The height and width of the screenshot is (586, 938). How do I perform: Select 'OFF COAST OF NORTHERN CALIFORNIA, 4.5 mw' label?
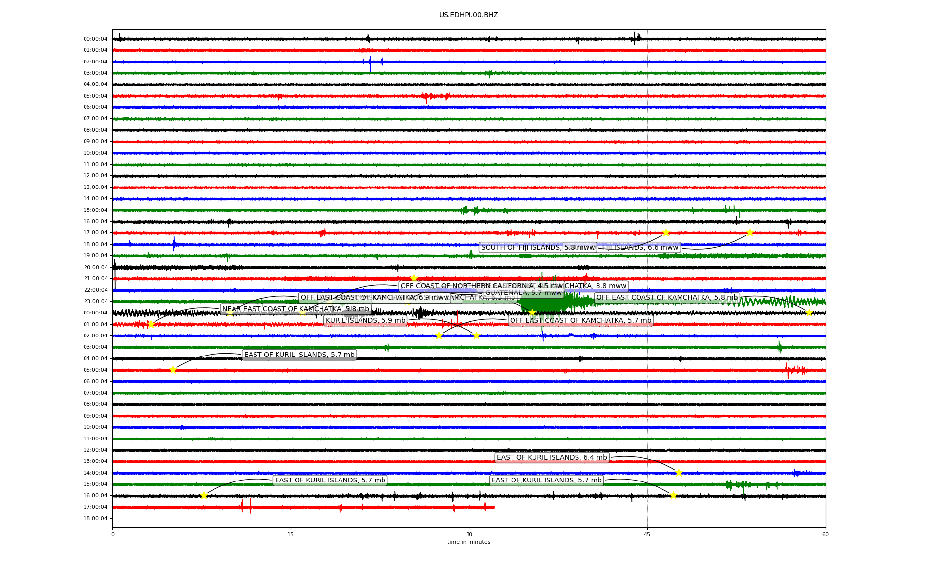click(x=482, y=286)
